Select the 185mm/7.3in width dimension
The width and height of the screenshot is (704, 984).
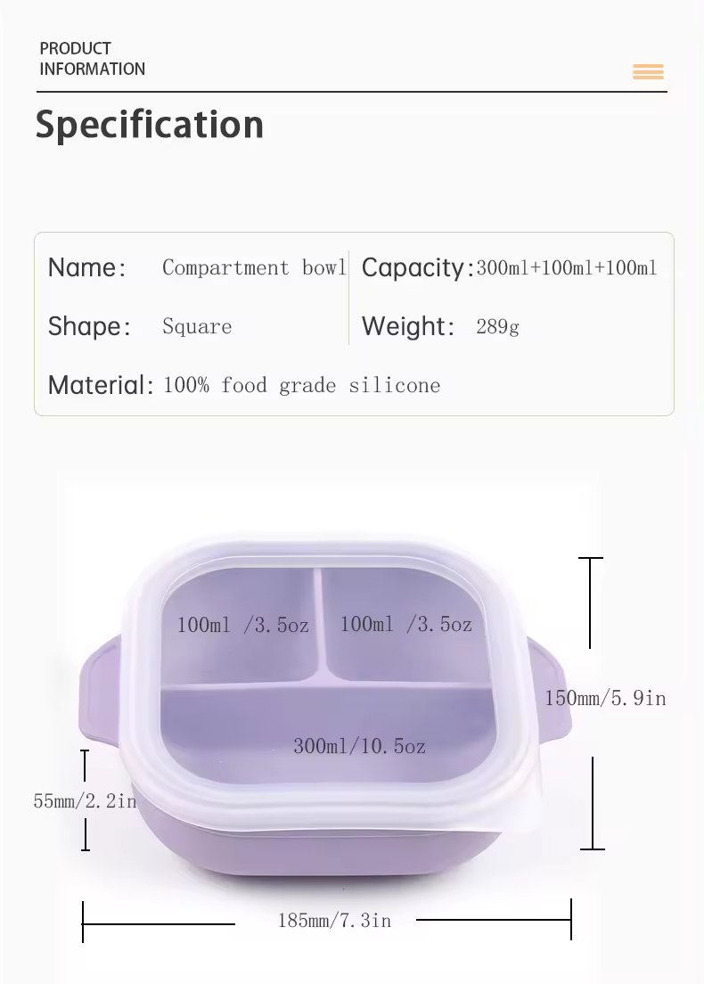click(x=334, y=921)
